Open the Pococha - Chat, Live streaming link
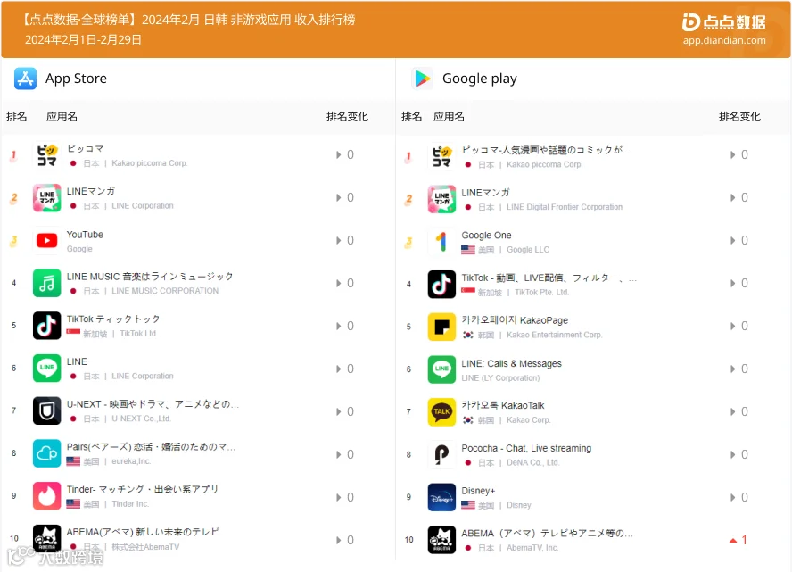The image size is (792, 572). pos(526,448)
